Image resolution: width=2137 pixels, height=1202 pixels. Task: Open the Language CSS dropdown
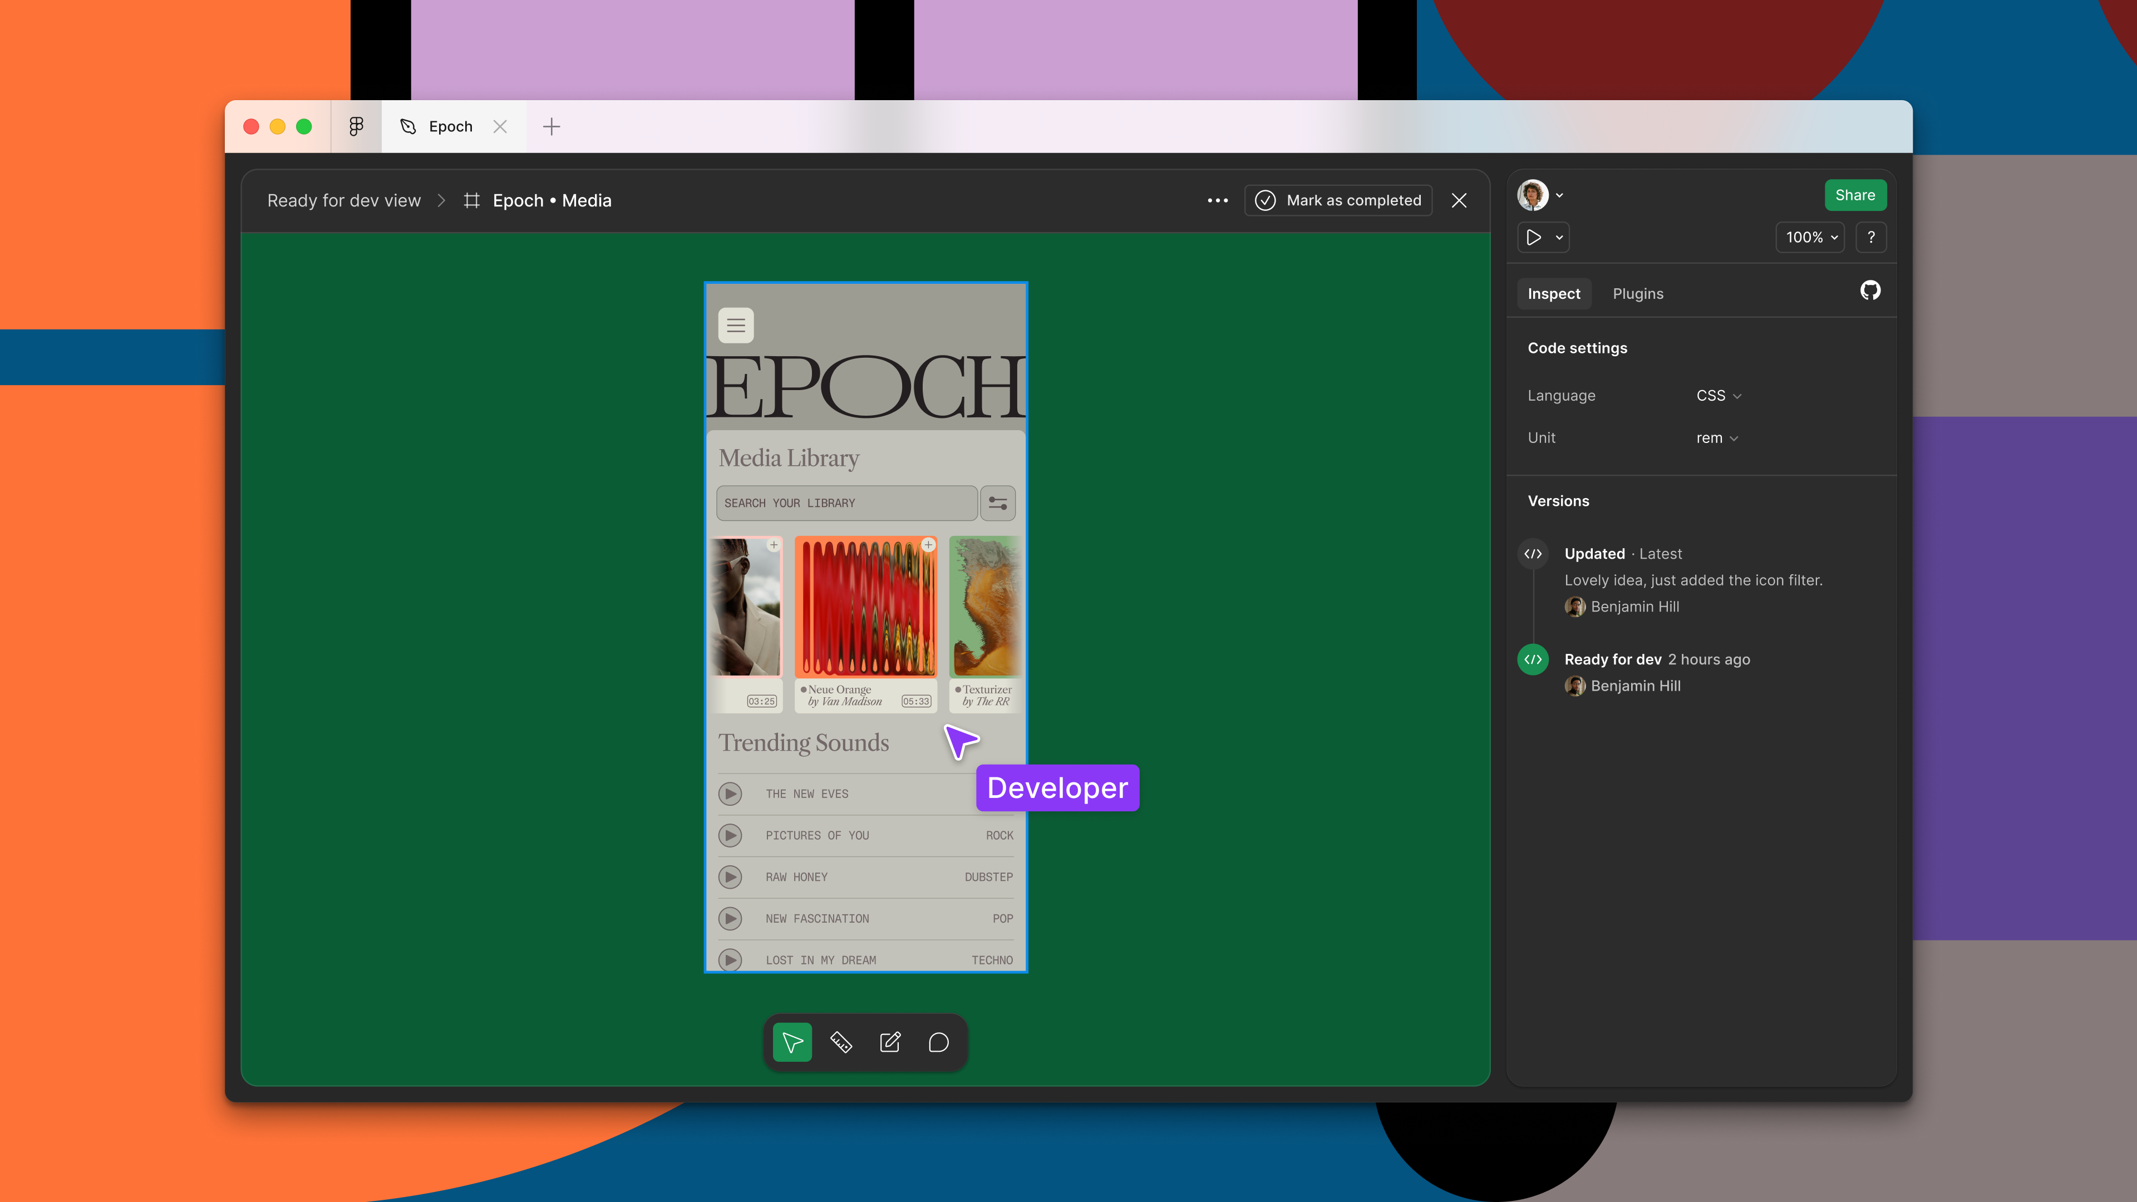point(1718,396)
